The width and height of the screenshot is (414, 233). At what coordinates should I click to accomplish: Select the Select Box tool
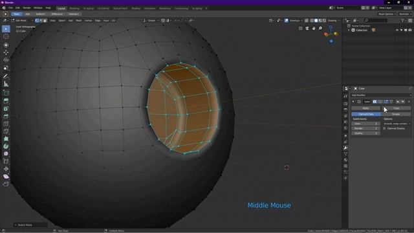click(6, 28)
